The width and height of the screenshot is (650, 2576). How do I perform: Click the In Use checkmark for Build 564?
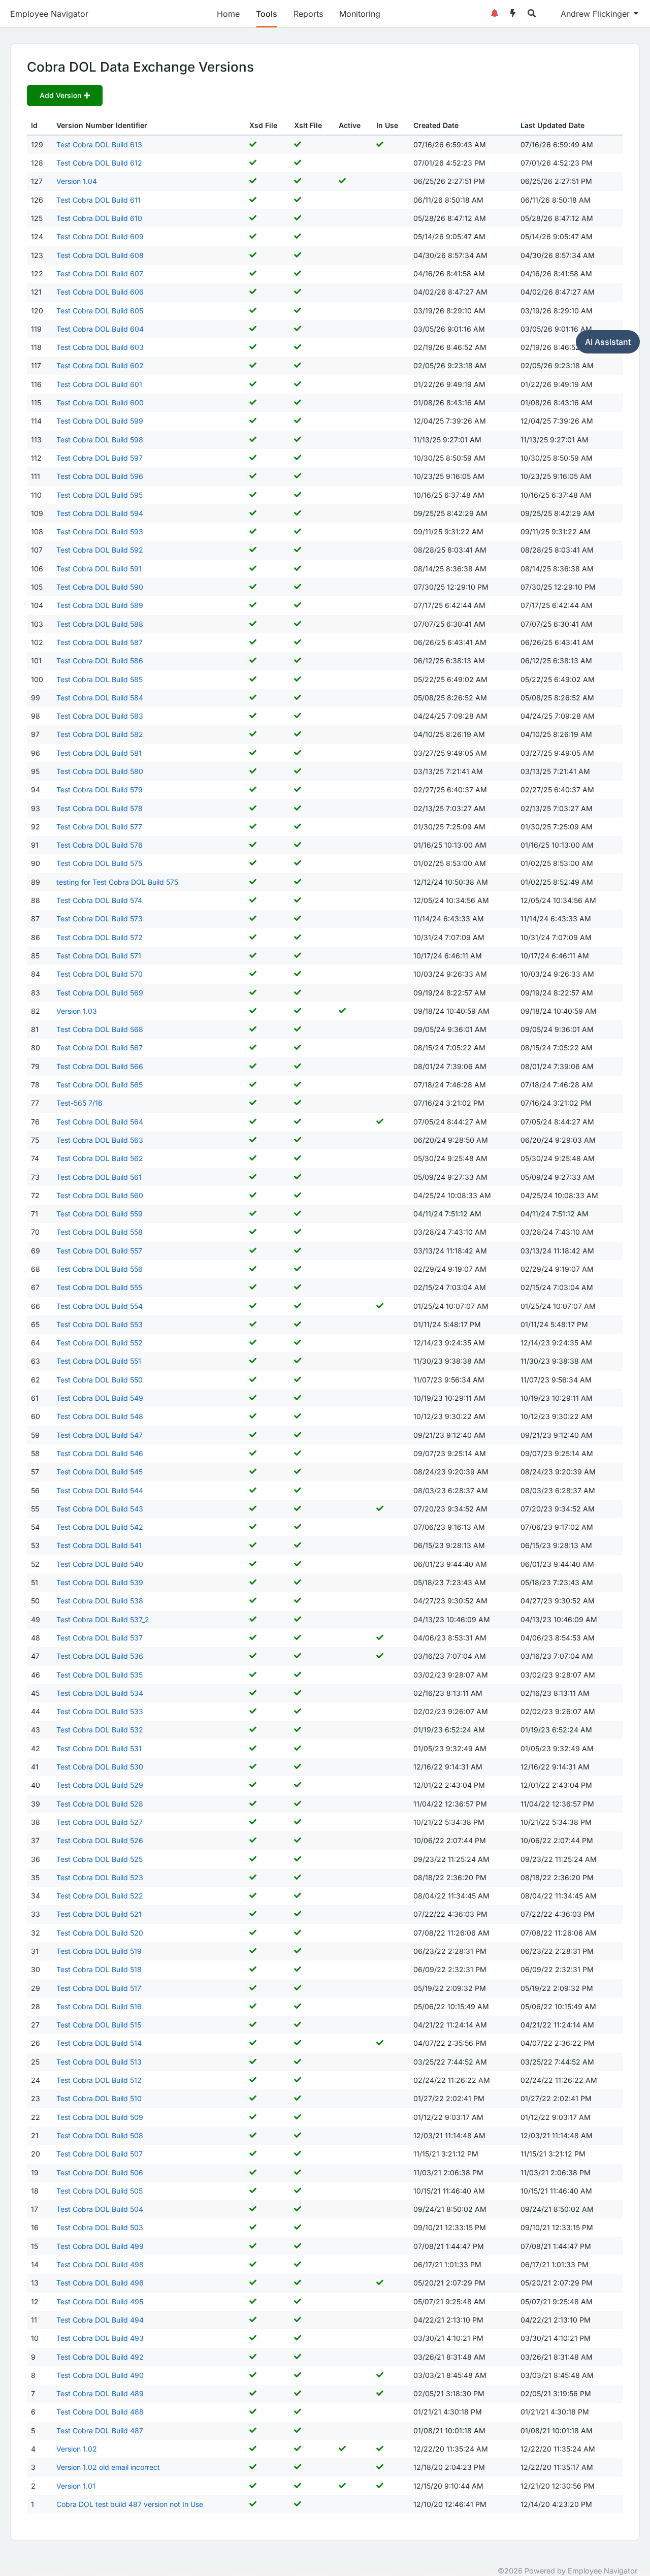(x=380, y=1122)
